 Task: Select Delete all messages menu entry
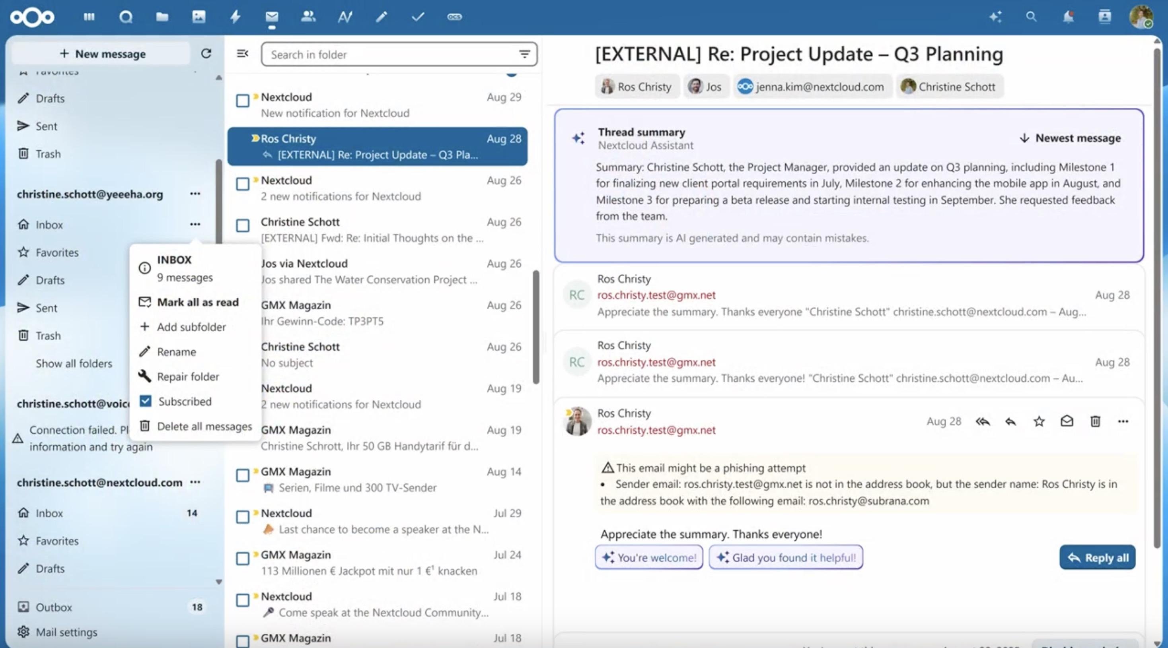coord(204,427)
